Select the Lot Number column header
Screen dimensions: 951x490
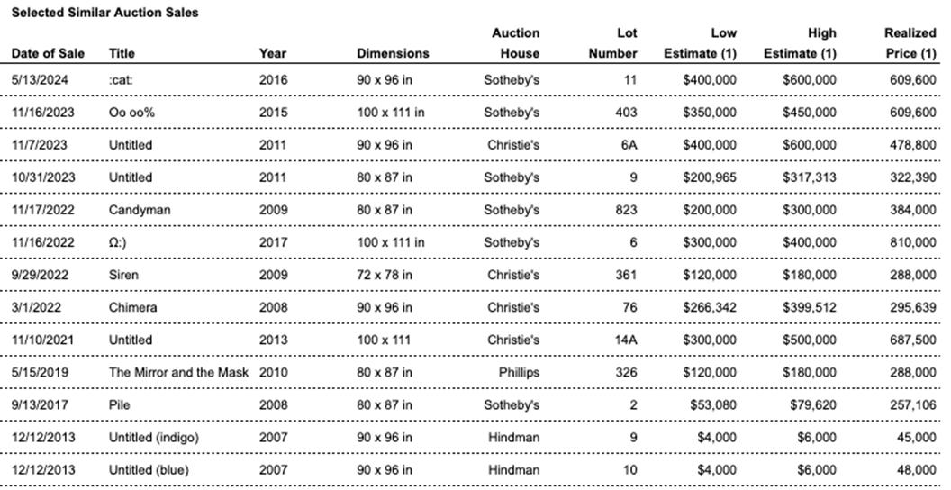coord(614,43)
